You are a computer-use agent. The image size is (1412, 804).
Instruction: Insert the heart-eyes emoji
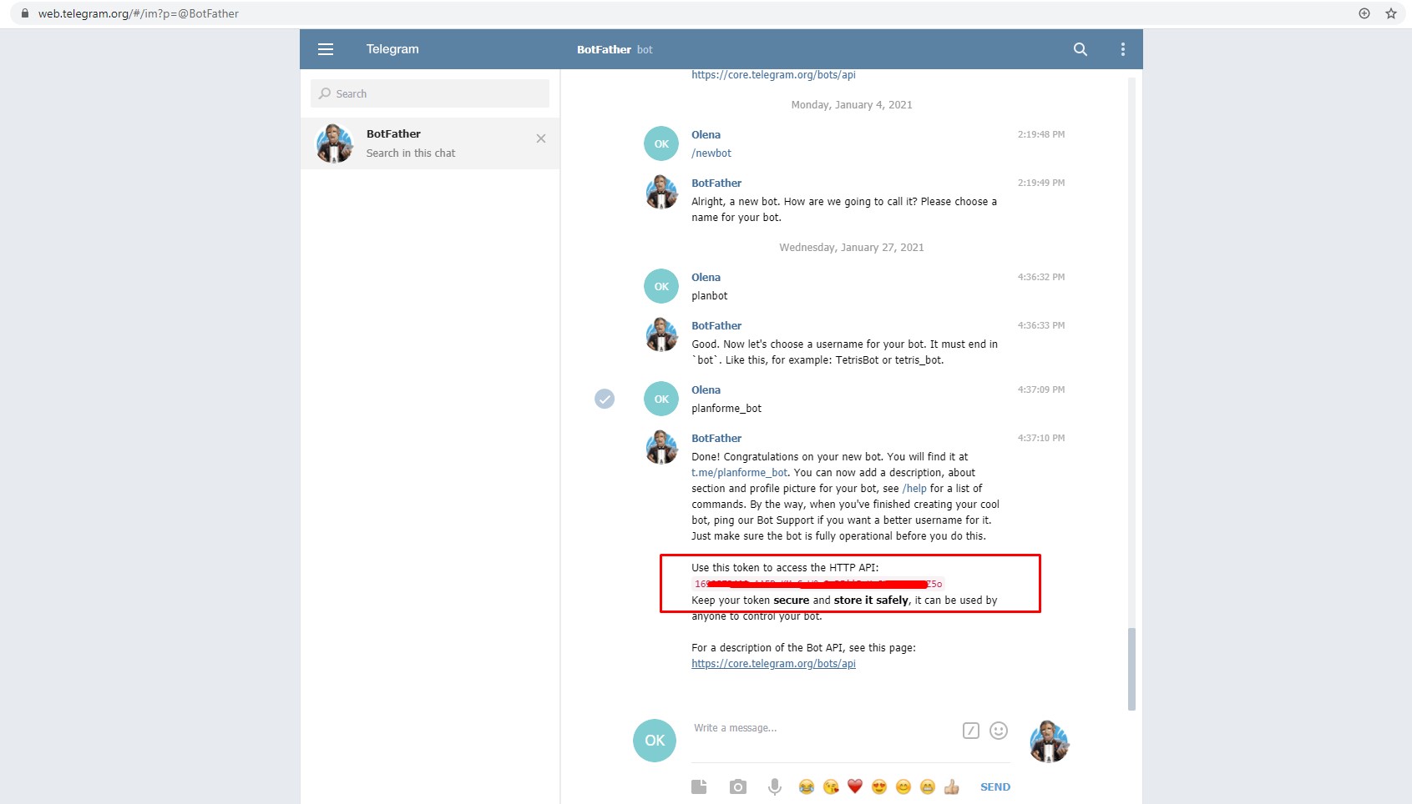pos(878,786)
